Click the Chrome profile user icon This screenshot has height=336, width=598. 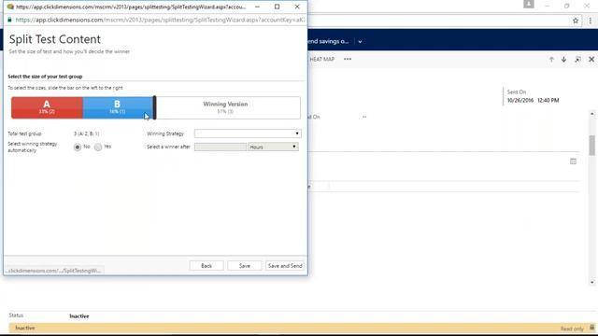tap(529, 4)
